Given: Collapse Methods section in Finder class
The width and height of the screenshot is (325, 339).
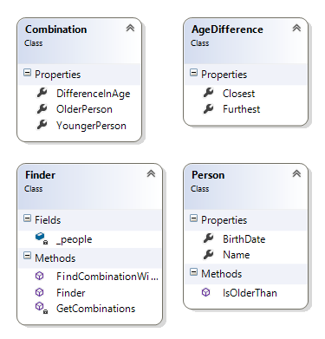Looking at the screenshot, I should click(27, 256).
